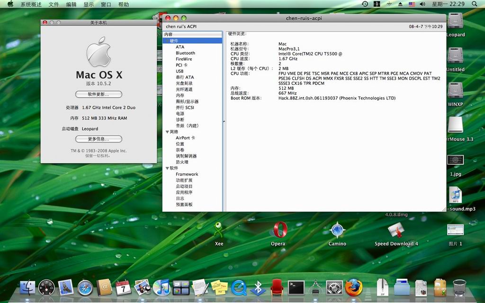Screen dimensions: 485x303
Task: Open Spotlight search magnifier
Action: click(x=475, y=4)
